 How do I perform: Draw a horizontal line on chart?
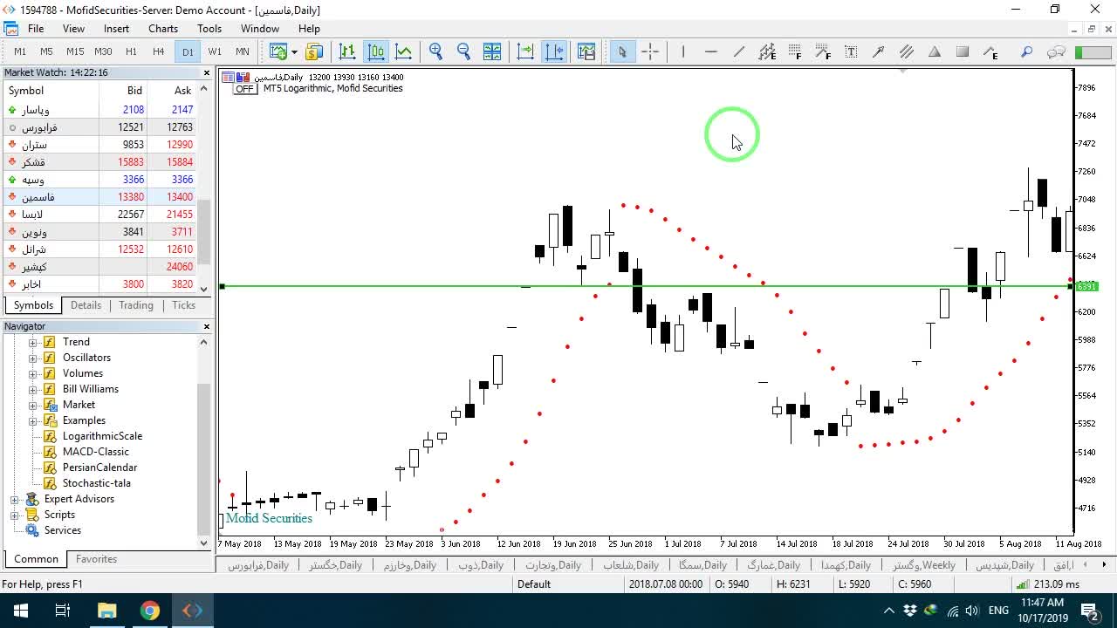click(x=711, y=51)
